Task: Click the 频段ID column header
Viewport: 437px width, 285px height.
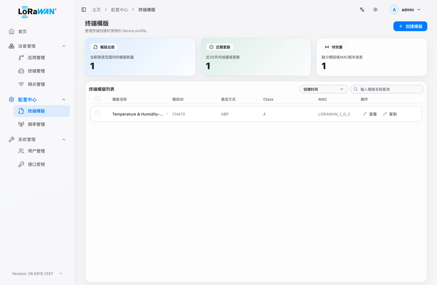Action: pos(178,99)
